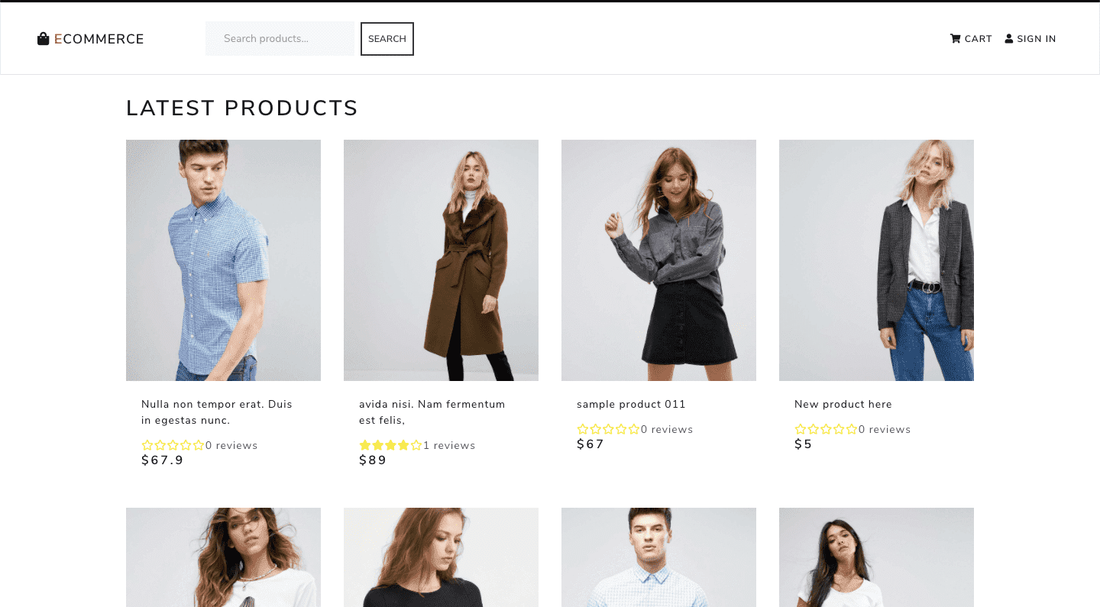Open the blue checkered shirt product image
Screen dimensions: 1100x607
(x=223, y=260)
